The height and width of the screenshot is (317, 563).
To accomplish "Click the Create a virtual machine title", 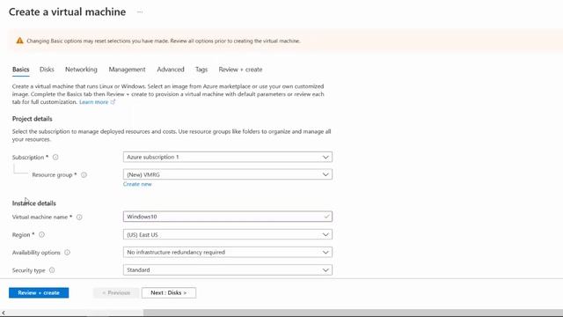I will pos(68,11).
